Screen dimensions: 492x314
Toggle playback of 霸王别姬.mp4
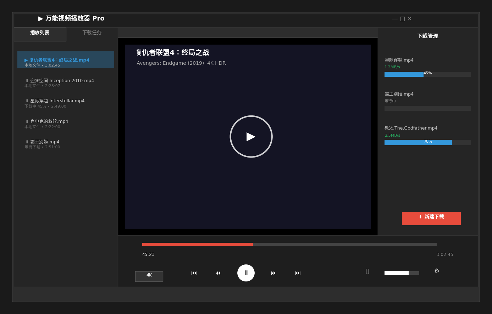tap(27, 142)
